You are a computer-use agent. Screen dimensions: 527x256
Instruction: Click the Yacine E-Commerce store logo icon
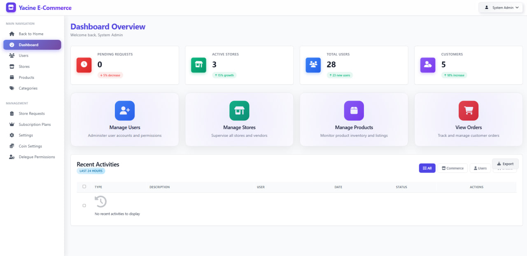(x=11, y=7)
